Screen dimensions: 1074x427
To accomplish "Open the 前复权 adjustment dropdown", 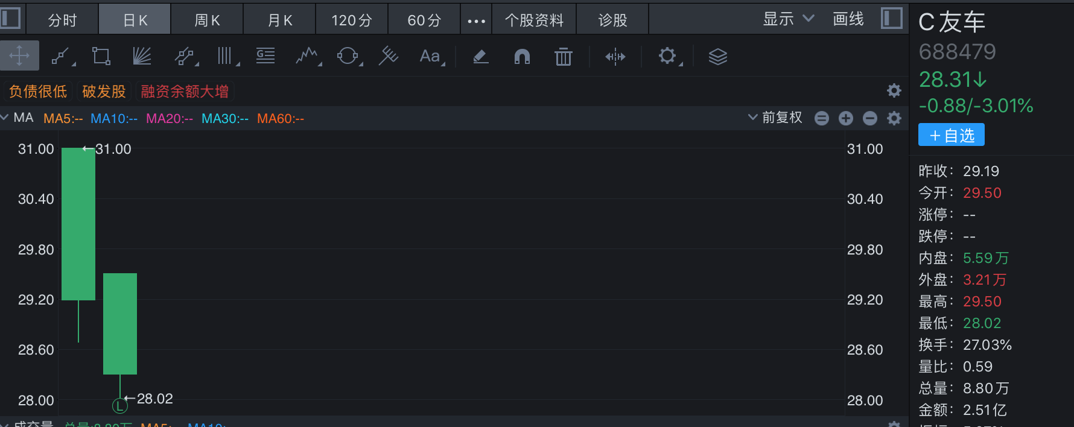I will click(775, 118).
